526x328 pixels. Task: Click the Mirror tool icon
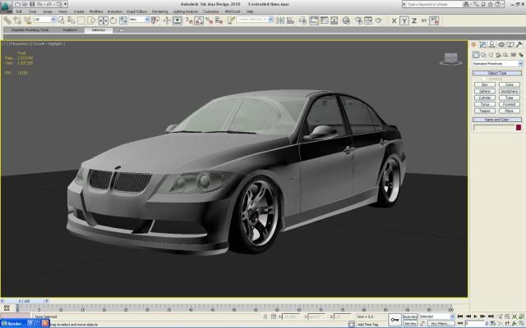[x=280, y=20]
